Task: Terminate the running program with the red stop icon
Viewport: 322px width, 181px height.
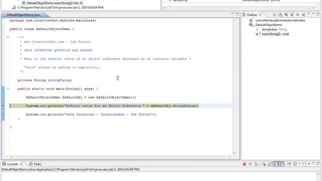Action: (x=245, y=164)
